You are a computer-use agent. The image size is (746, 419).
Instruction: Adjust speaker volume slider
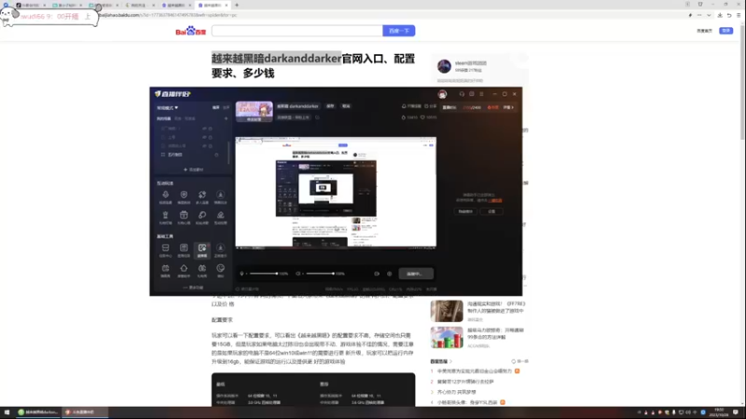point(320,274)
